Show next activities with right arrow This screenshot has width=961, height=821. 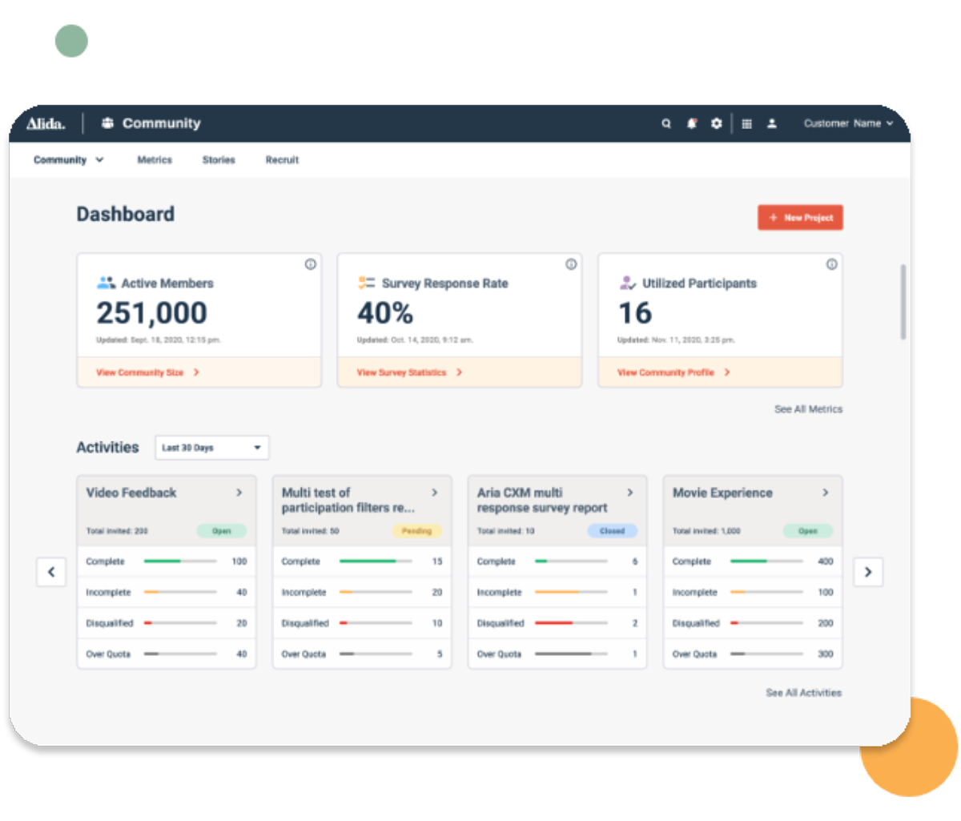coord(868,572)
